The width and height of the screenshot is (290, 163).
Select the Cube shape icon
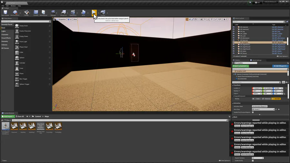(x=17, y=52)
